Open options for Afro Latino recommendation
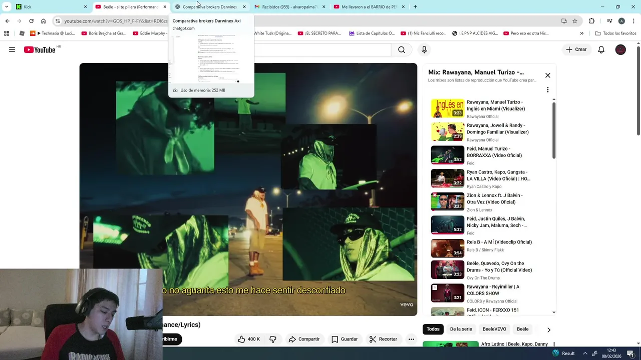This screenshot has height=360, width=641. pyautogui.click(x=554, y=344)
